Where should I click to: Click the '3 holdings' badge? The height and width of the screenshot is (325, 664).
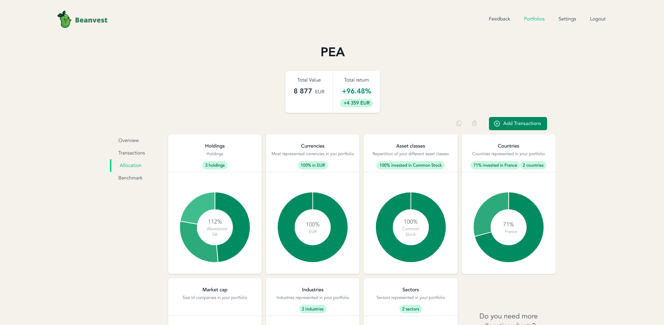pyautogui.click(x=215, y=165)
